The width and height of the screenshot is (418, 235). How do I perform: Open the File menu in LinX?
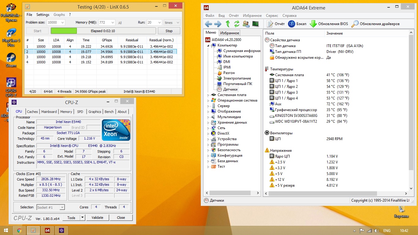pos(29,15)
